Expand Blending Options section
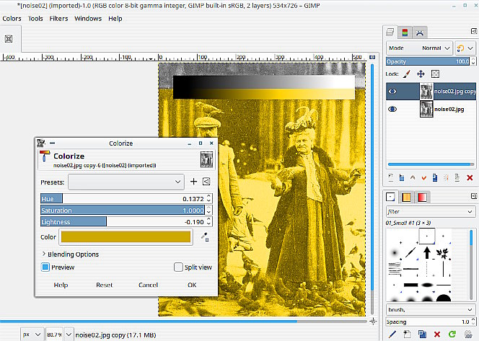Viewport: 479px width, 341px height. pyautogui.click(x=70, y=254)
